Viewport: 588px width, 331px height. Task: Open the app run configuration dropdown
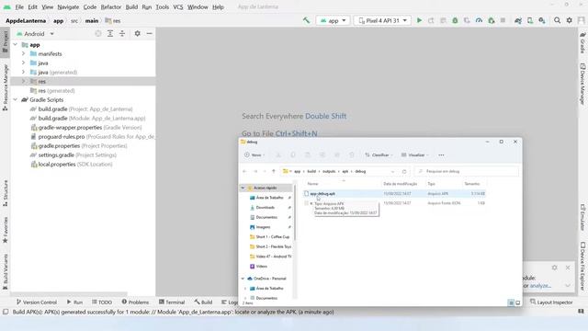point(333,20)
